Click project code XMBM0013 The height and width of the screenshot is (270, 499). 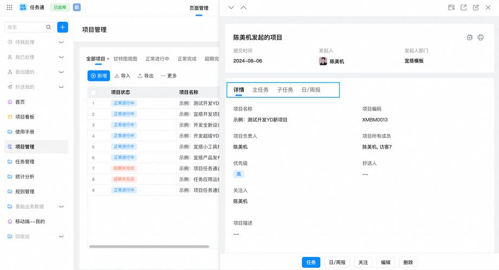[375, 120]
